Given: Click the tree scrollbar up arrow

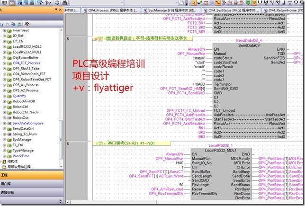Looking at the screenshot, I should click(x=61, y=30).
